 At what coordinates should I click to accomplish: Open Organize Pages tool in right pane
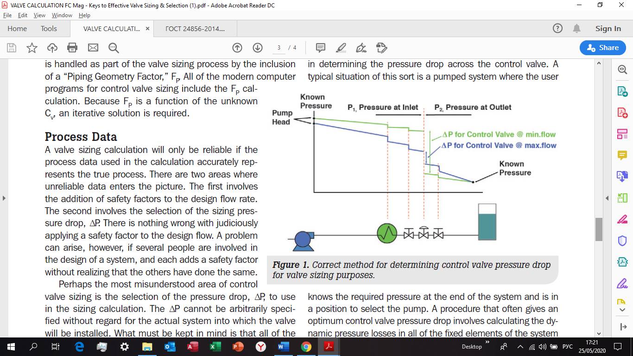click(622, 198)
